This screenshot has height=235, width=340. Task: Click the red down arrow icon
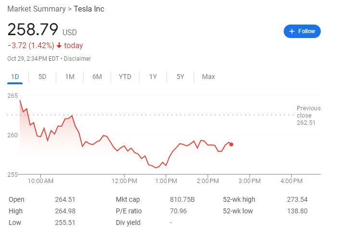tap(59, 46)
